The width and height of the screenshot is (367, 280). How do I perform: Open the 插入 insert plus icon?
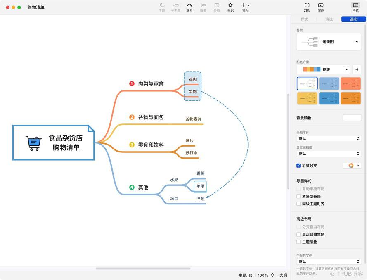(x=244, y=5)
